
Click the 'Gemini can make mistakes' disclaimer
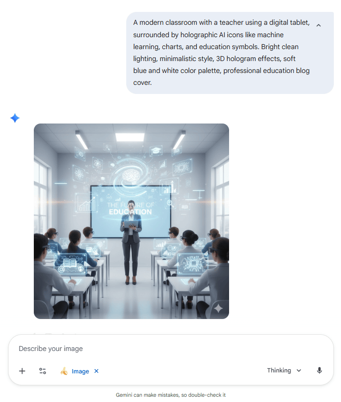(171, 395)
